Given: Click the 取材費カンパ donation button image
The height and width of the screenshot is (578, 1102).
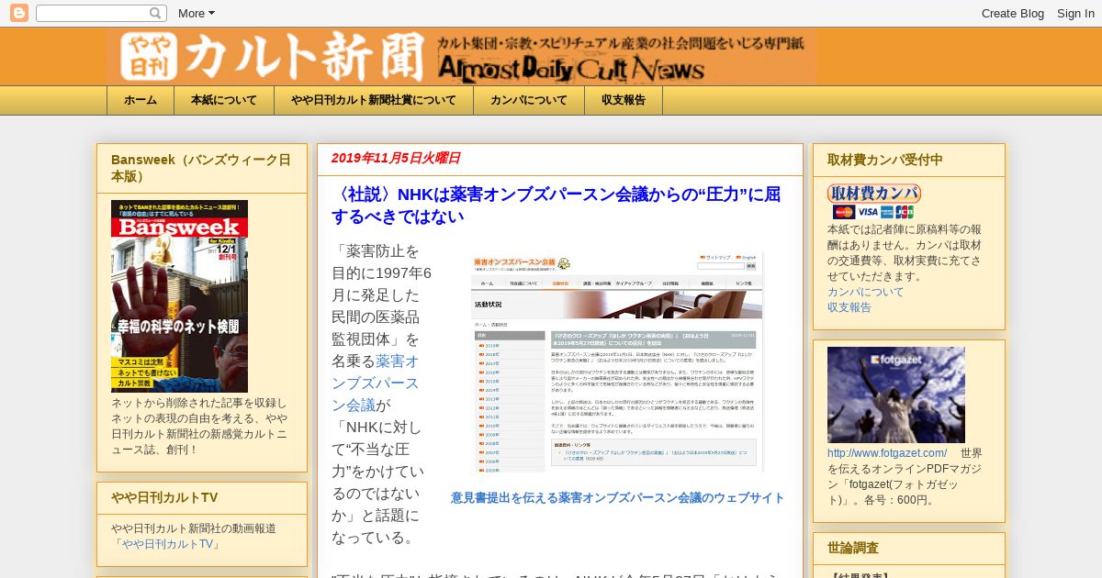Looking at the screenshot, I should coord(873,194).
